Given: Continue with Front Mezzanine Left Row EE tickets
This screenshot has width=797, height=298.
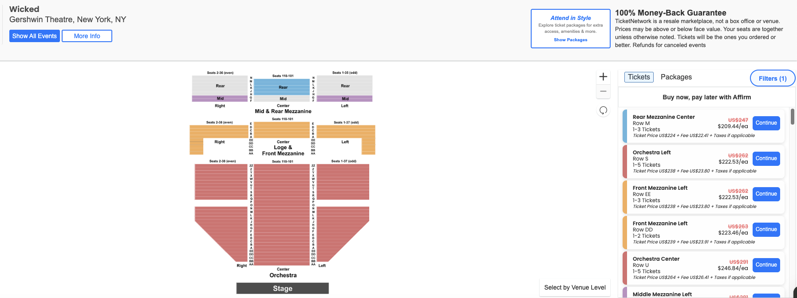Looking at the screenshot, I should pyautogui.click(x=766, y=194).
